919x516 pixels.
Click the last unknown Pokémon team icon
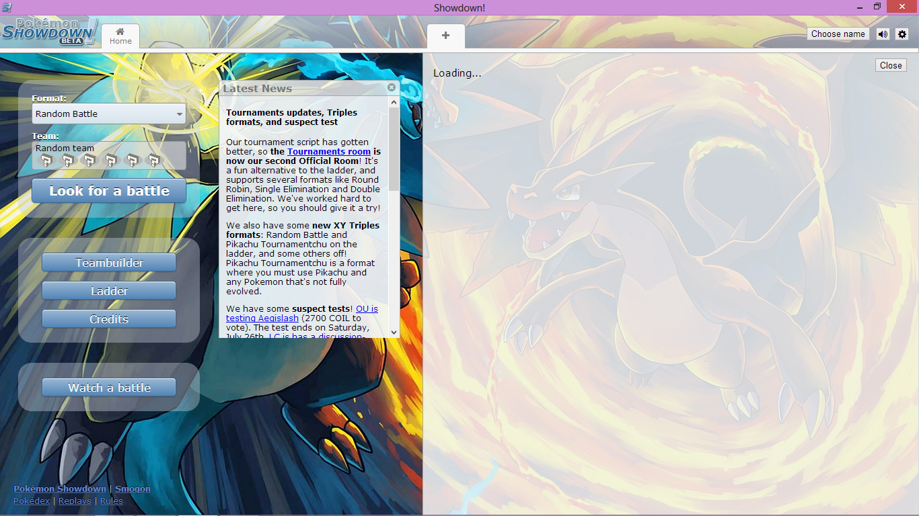click(155, 161)
